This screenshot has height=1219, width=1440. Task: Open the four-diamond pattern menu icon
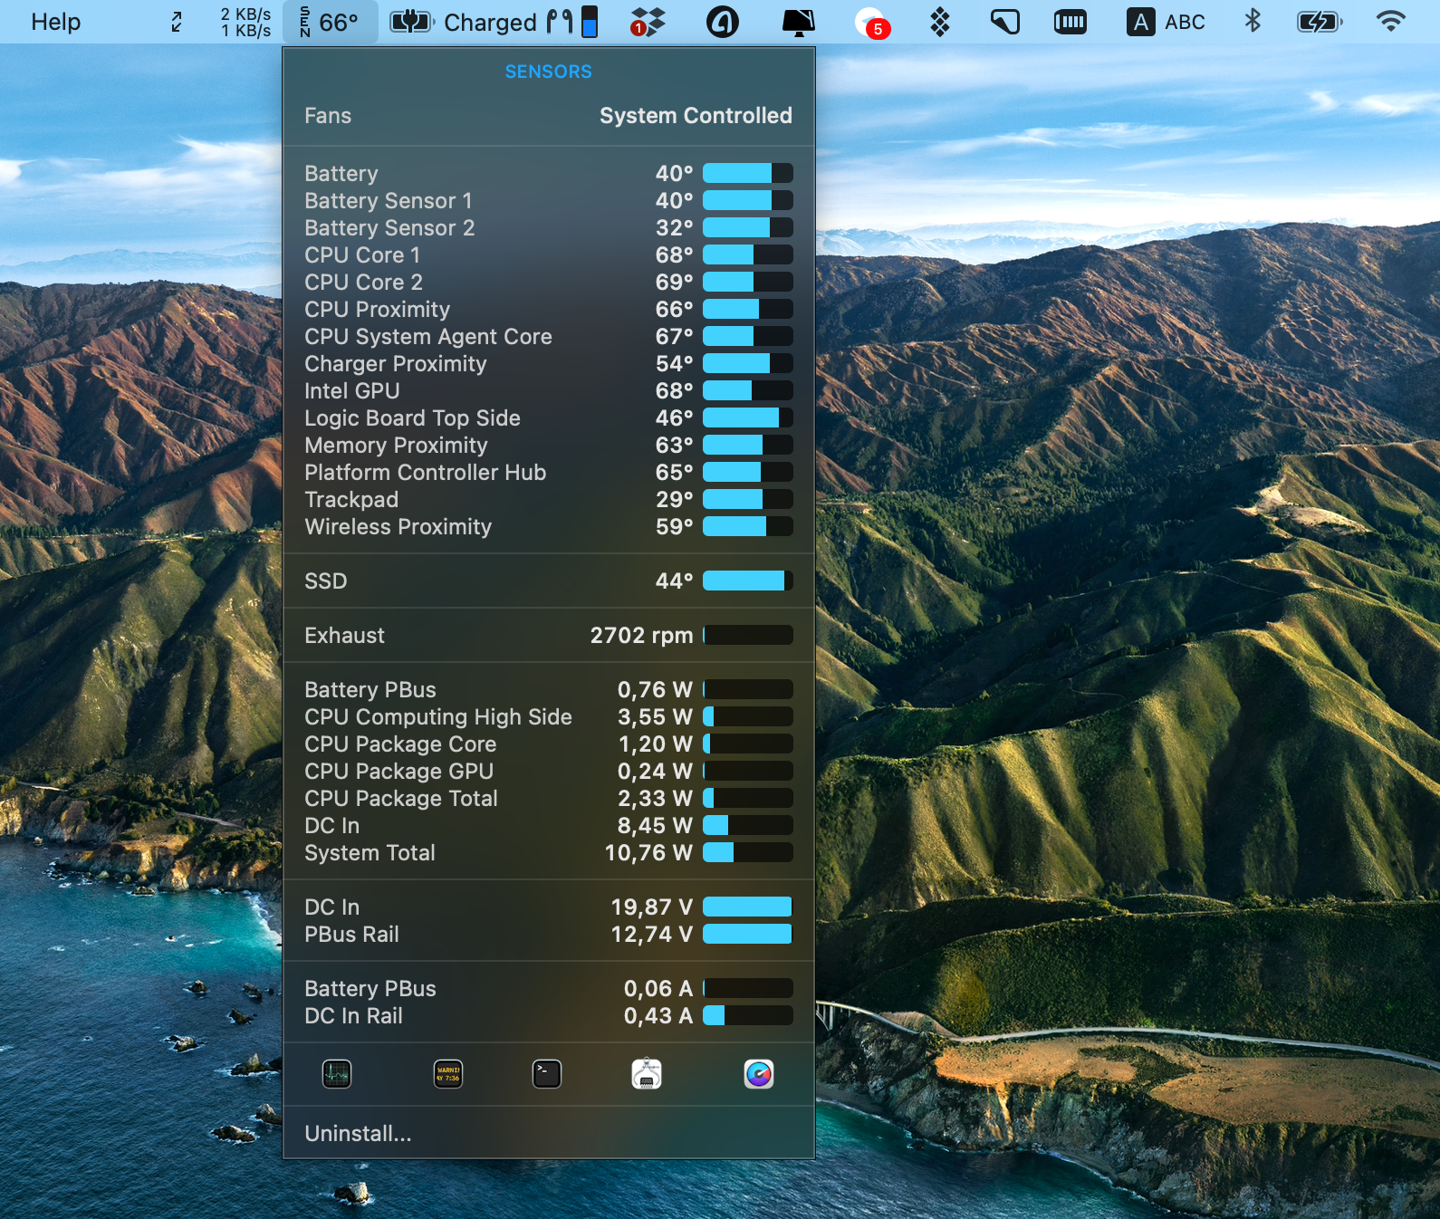[940, 22]
